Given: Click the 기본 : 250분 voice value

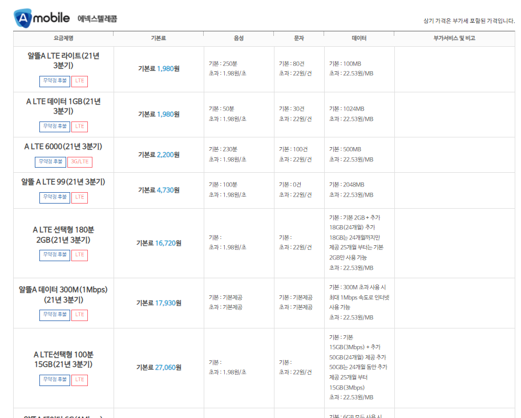Looking at the screenshot, I should tap(223, 64).
